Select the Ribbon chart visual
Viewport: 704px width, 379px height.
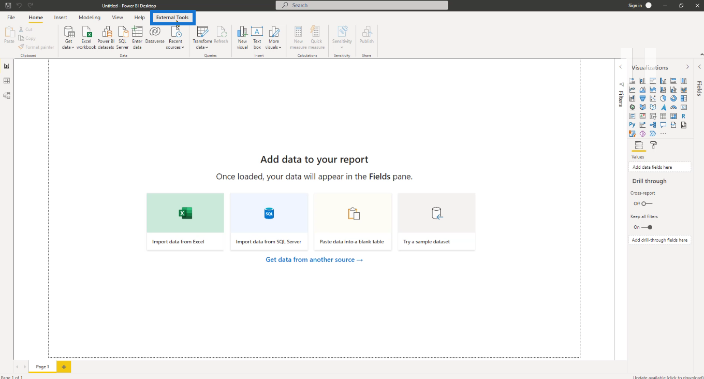(684, 90)
